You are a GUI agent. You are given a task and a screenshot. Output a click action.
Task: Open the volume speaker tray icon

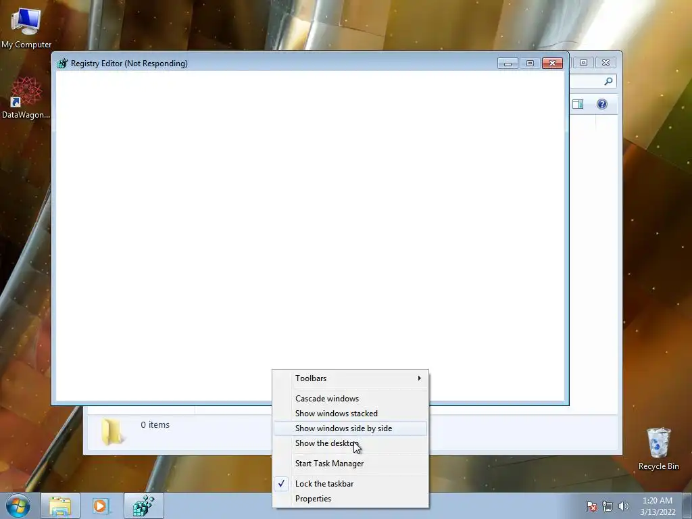[x=624, y=506]
